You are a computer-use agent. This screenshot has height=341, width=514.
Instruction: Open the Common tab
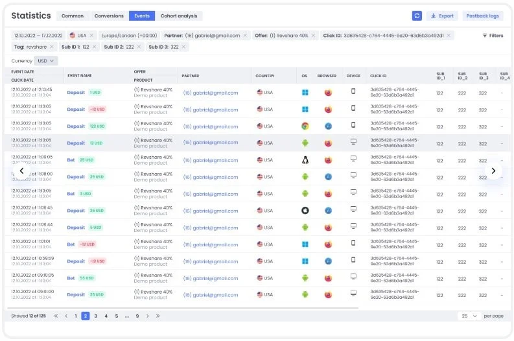point(73,16)
